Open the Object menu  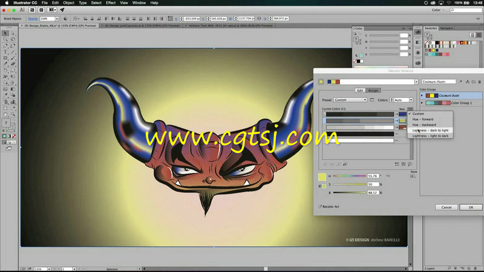point(68,3)
